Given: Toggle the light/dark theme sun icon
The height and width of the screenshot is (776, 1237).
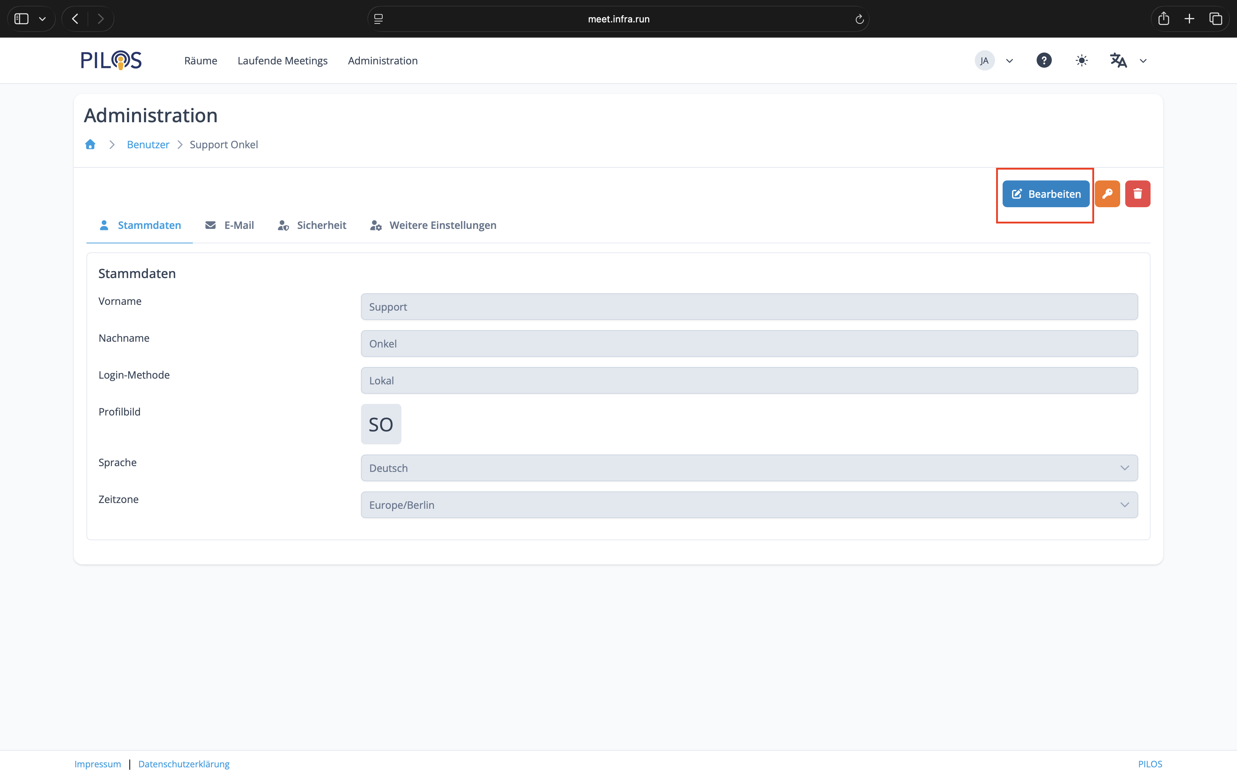Looking at the screenshot, I should (x=1081, y=60).
